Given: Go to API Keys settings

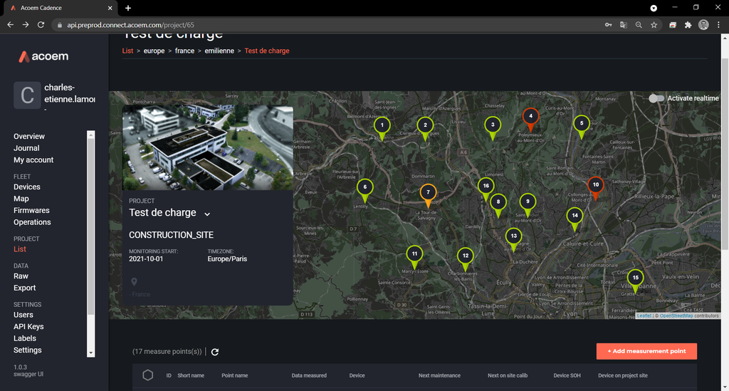Looking at the screenshot, I should [28, 326].
